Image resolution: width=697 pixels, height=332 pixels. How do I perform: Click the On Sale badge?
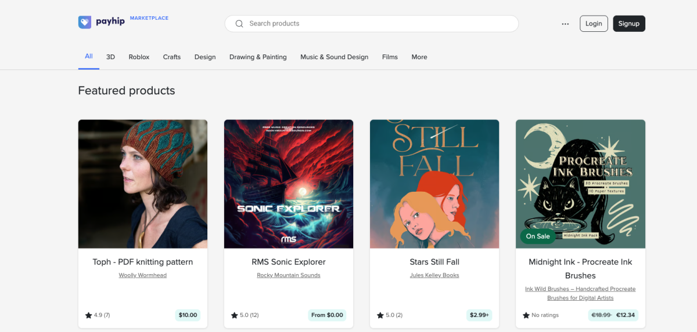click(538, 236)
